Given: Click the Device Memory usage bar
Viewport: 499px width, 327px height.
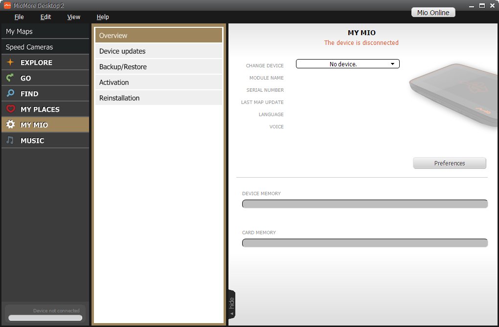Looking at the screenshot, I should [364, 204].
